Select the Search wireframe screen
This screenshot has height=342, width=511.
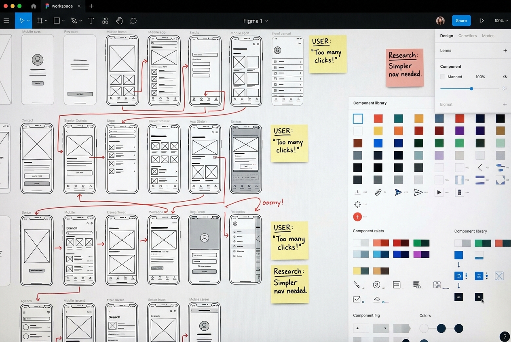[122, 323]
